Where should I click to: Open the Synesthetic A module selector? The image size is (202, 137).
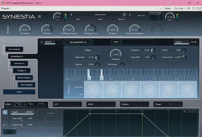tap(78, 42)
